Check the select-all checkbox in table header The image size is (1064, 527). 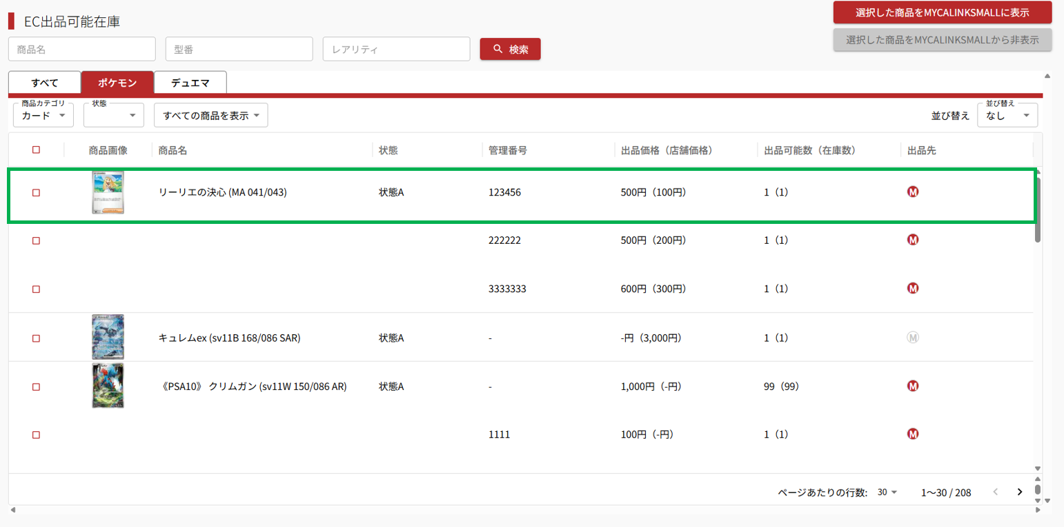pos(37,149)
